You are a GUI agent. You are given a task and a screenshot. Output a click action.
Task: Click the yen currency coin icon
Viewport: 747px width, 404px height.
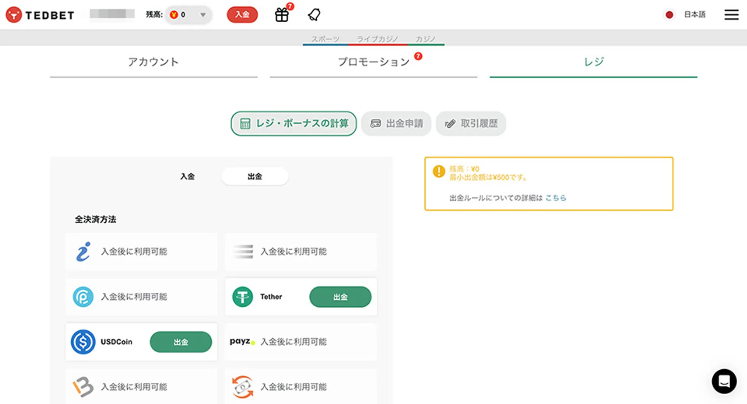coord(174,15)
